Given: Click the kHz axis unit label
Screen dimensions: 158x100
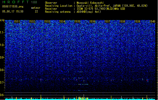Looking at the screenshot, I should [2, 20].
